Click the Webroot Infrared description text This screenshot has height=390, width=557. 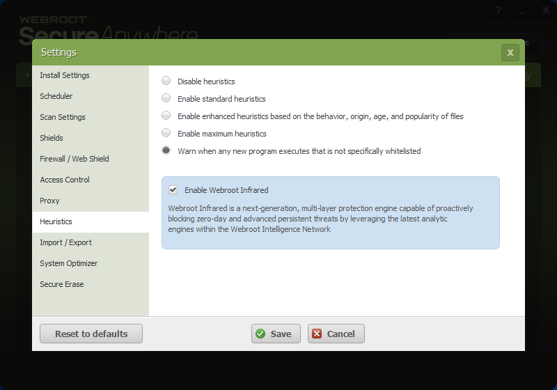point(320,219)
